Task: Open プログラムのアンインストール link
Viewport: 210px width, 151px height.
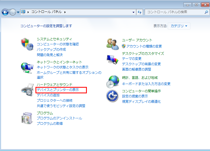Action: (59, 118)
